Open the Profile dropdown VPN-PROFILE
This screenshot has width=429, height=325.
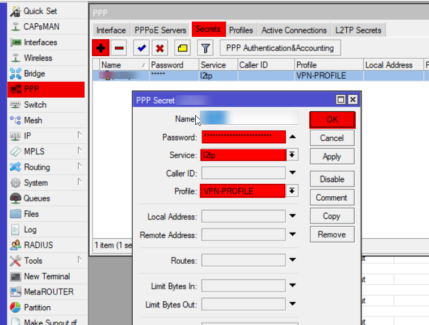coord(292,191)
